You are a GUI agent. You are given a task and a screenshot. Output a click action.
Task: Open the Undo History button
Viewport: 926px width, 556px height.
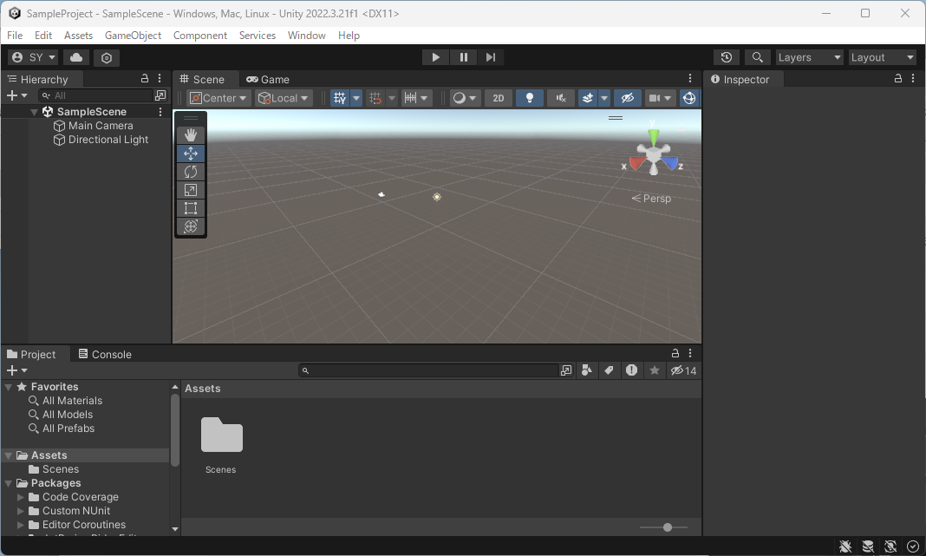click(x=727, y=57)
